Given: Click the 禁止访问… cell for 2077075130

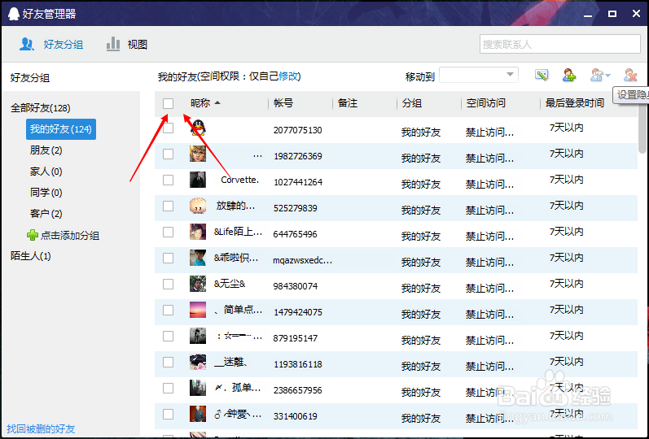Looking at the screenshot, I should 489,133.
